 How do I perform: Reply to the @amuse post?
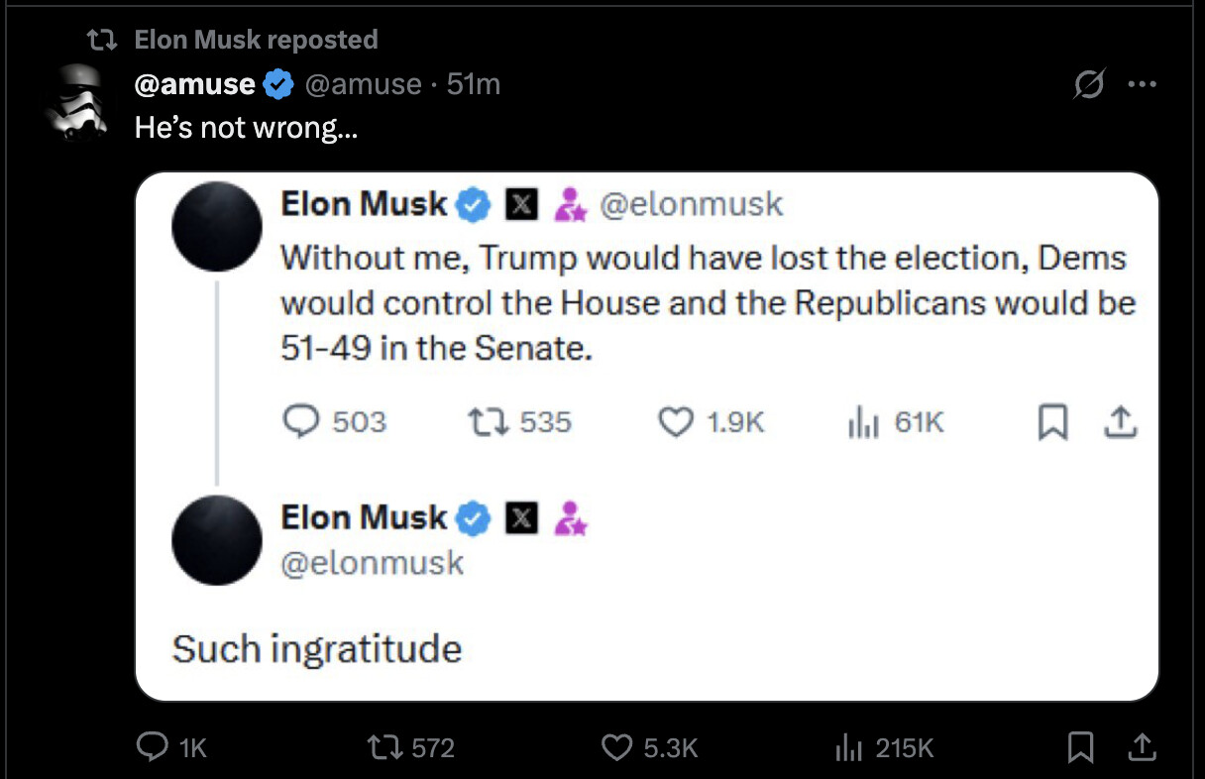pos(172,746)
